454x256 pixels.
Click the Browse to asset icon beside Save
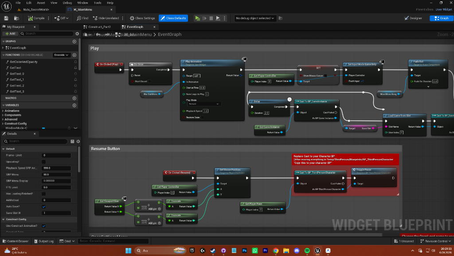click(x=16, y=18)
